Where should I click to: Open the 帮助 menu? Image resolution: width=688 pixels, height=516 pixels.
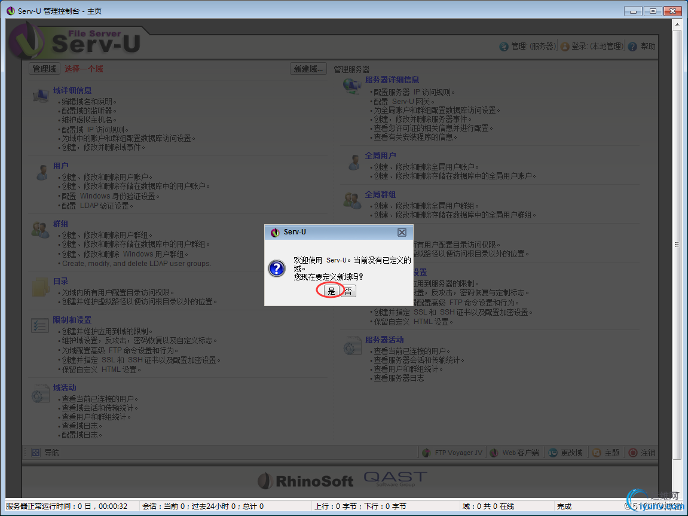click(x=648, y=46)
